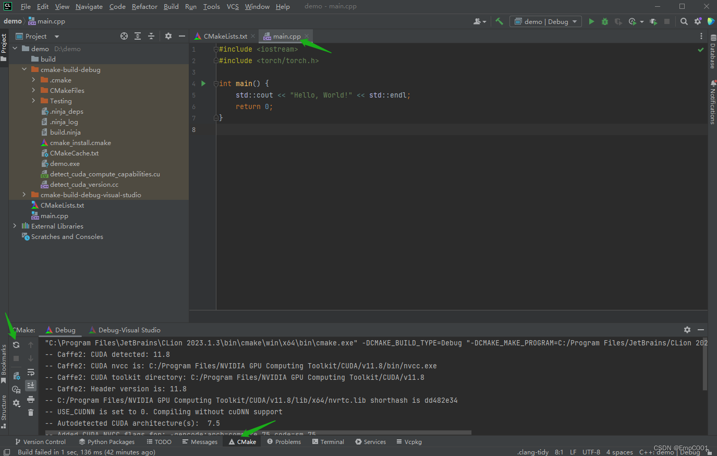717x456 pixels.
Task: Hide the Project panel
Action: [x=182, y=36]
